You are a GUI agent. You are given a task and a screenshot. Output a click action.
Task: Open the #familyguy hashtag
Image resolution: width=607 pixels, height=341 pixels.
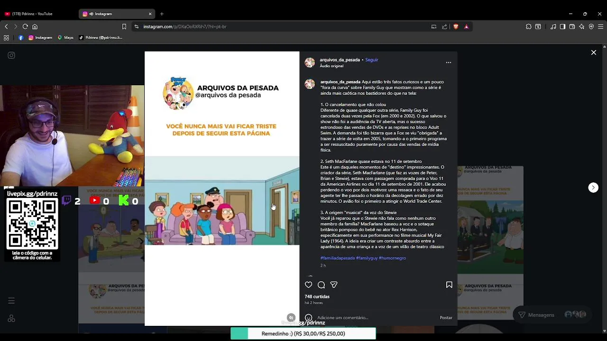point(367,258)
